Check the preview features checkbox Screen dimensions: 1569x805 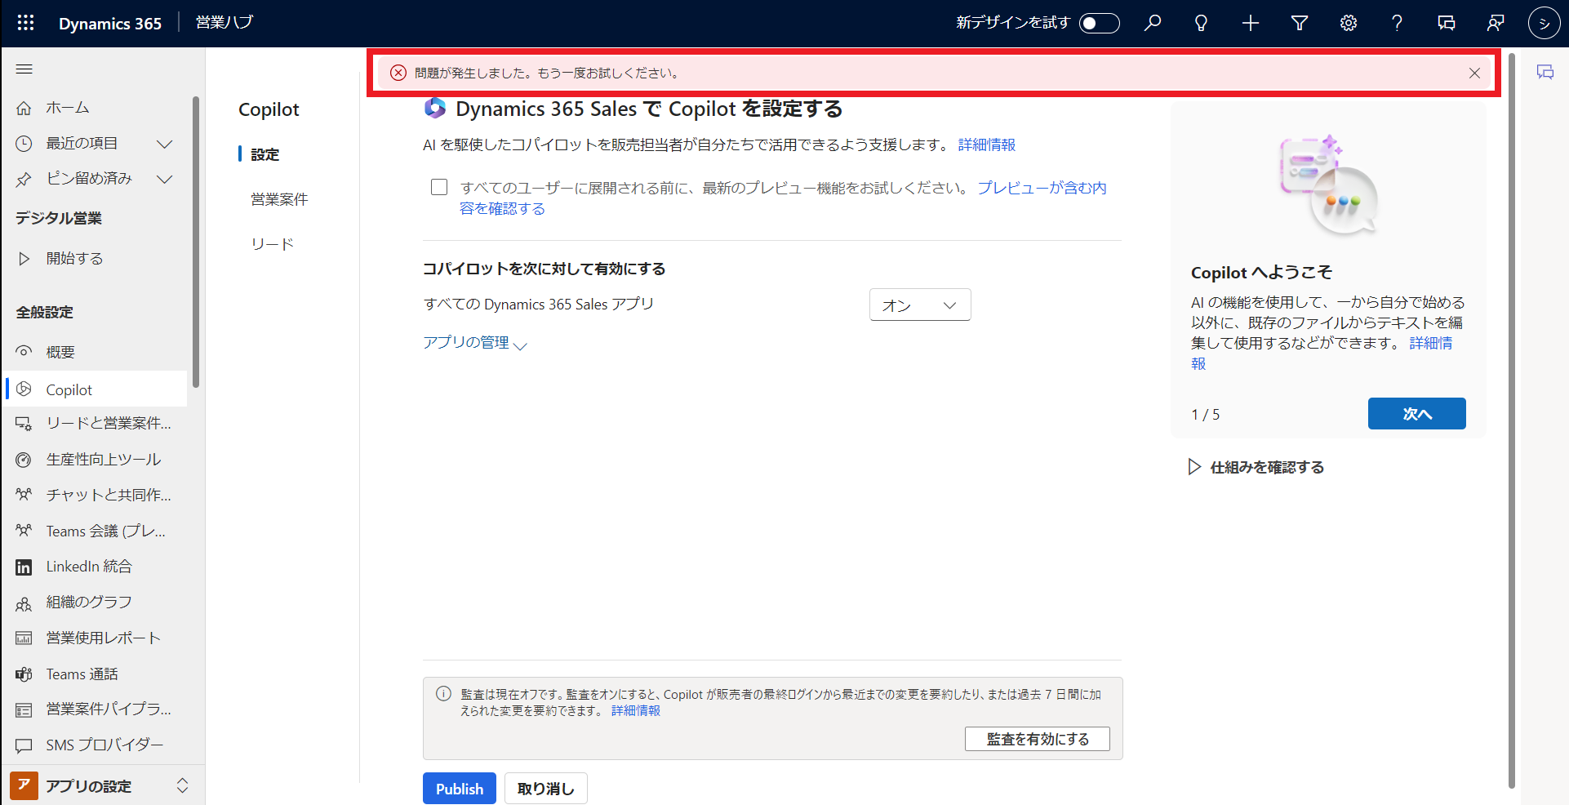439,187
